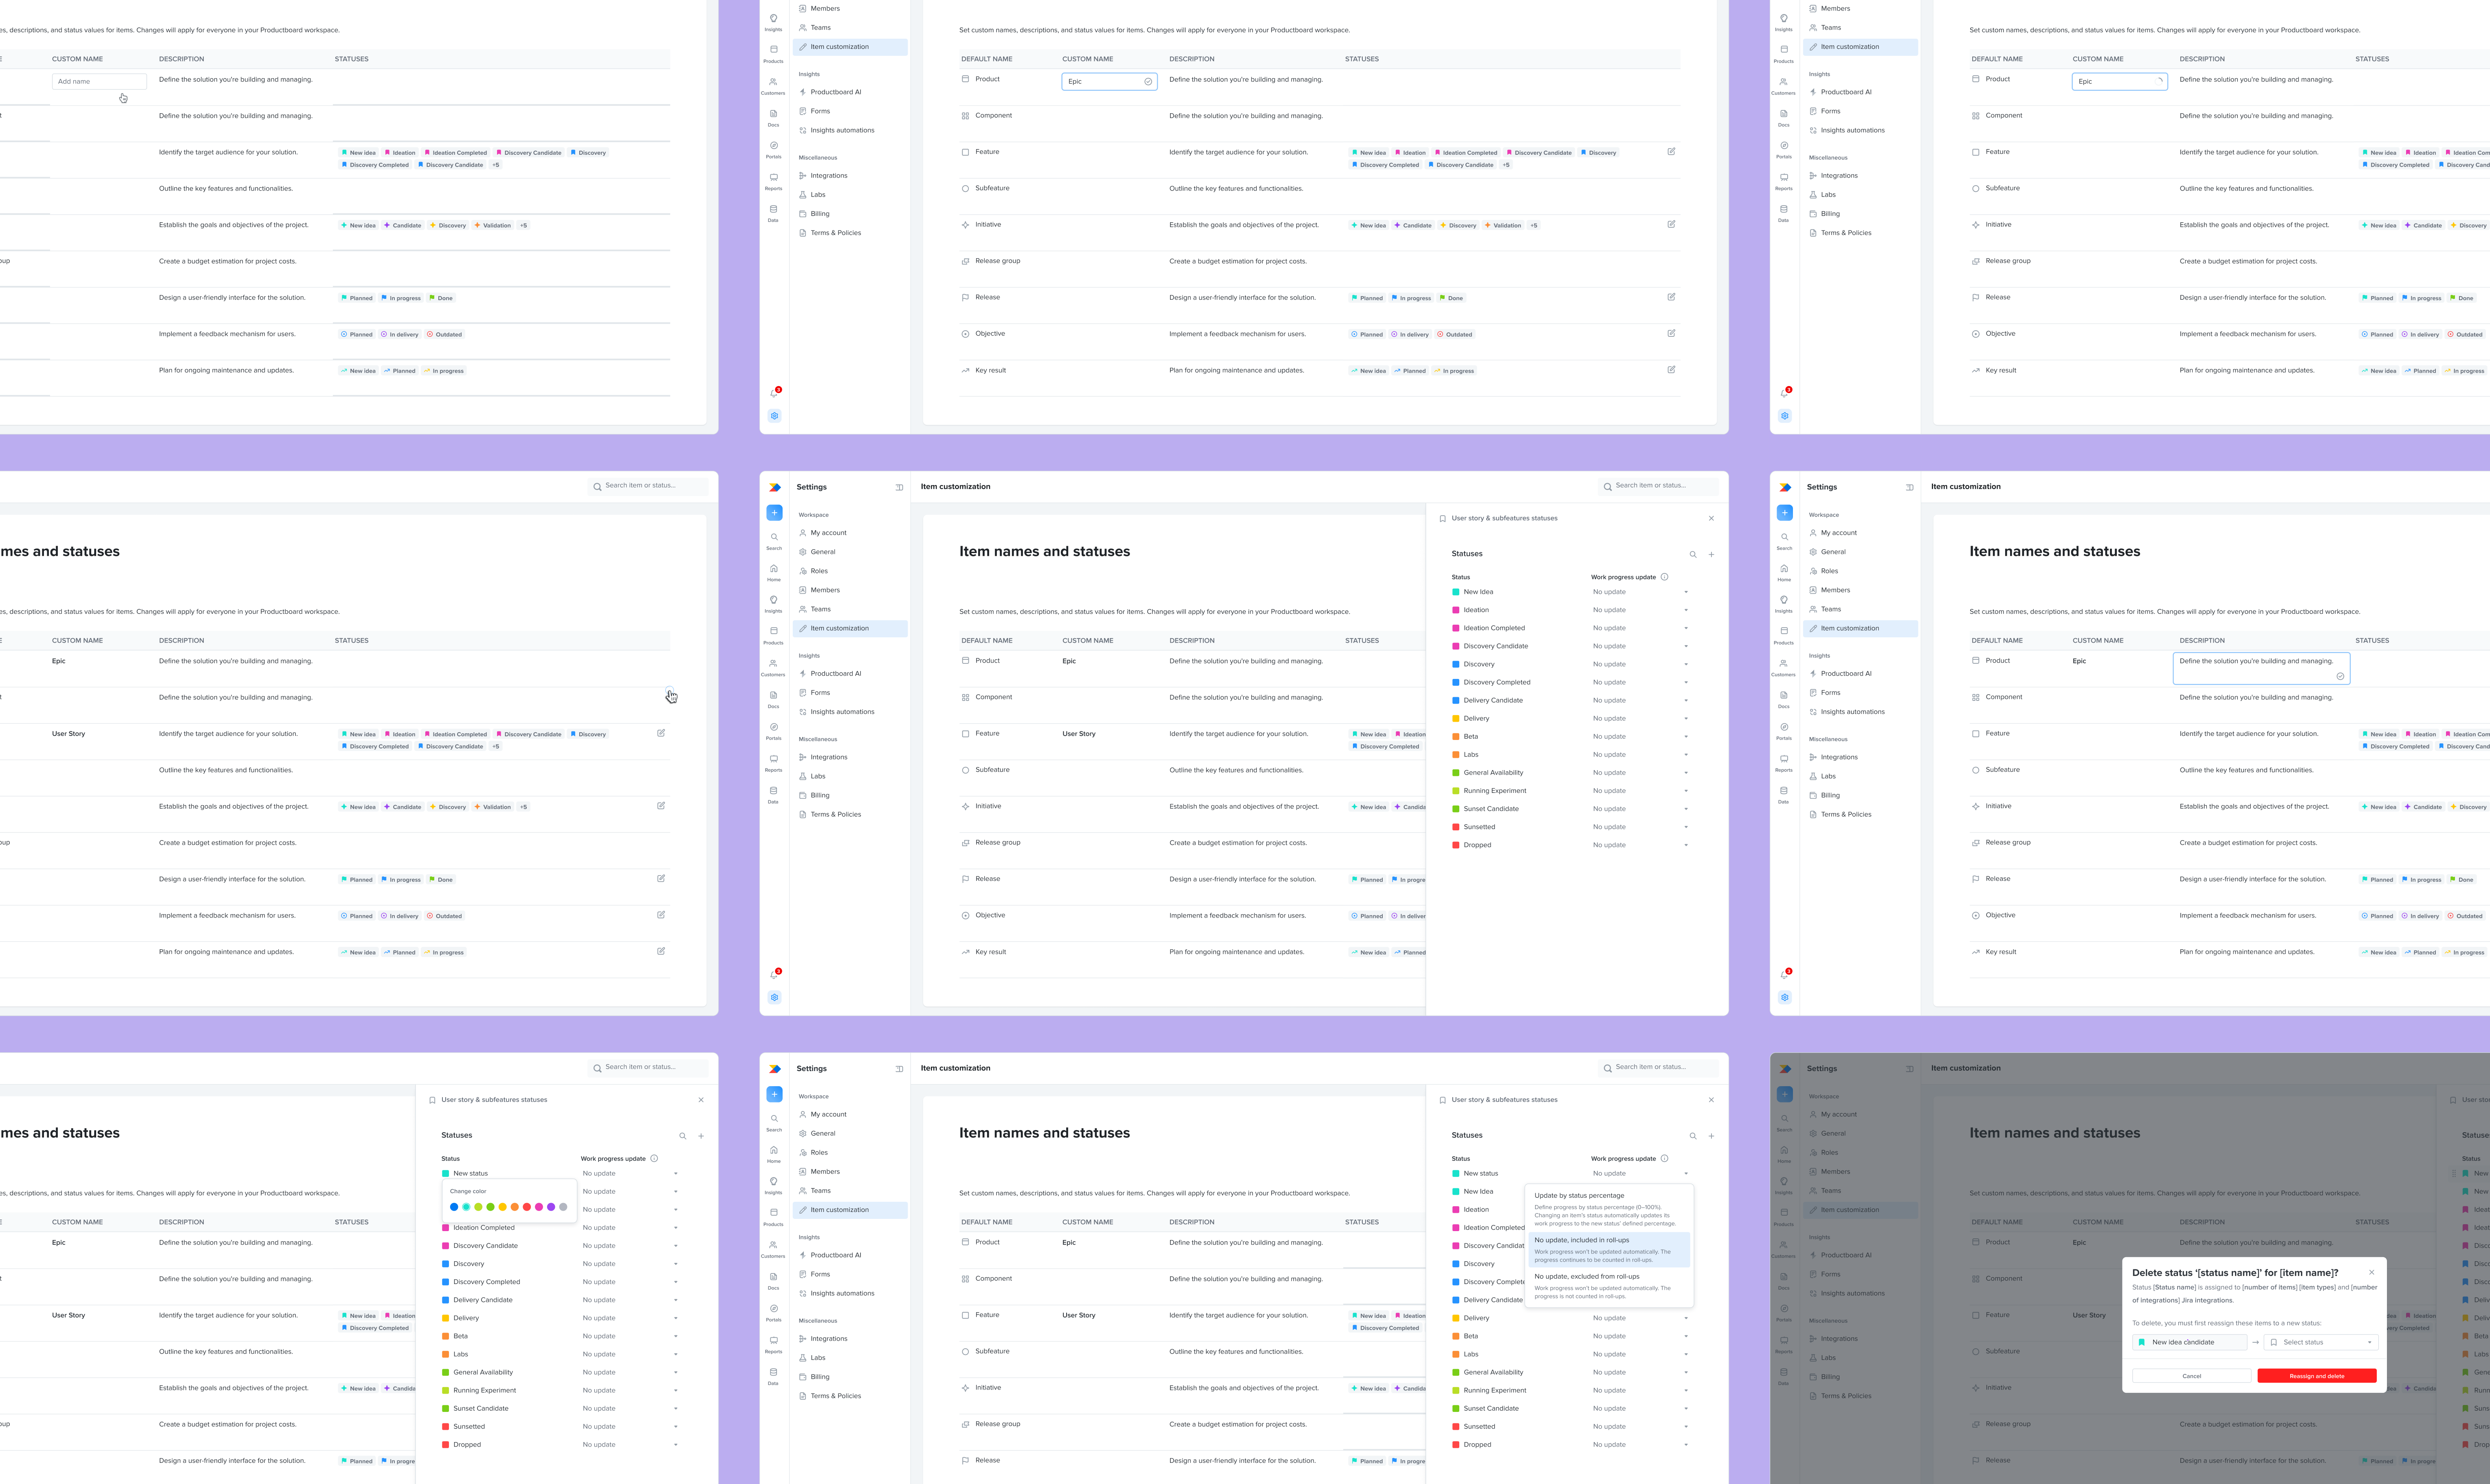Confirm Epic name with its checkmark icon

point(1148,82)
